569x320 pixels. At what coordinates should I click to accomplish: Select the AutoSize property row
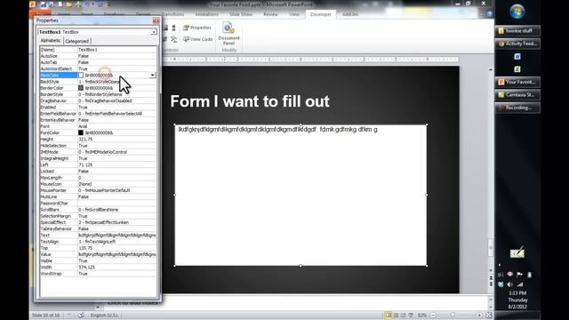[x=98, y=56]
